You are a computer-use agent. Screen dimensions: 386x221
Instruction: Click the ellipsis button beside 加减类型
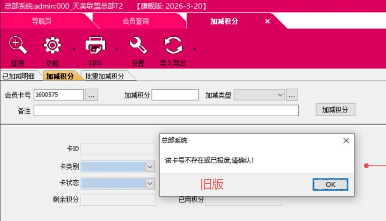[x=292, y=95]
